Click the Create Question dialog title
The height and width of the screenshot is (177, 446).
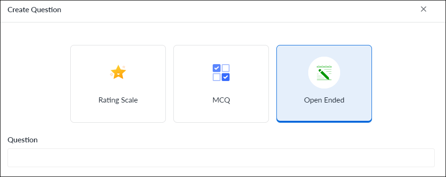34,10
